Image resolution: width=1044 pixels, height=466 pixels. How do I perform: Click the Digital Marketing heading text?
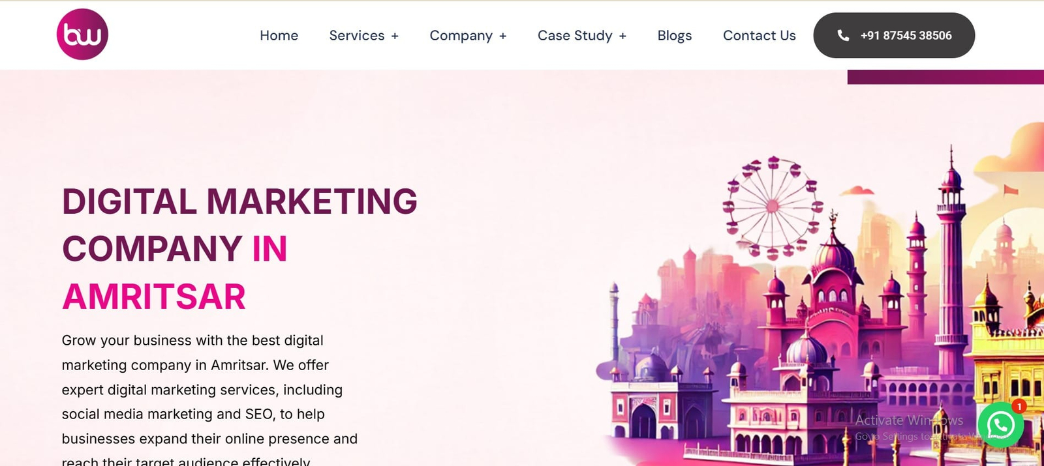[x=239, y=201]
